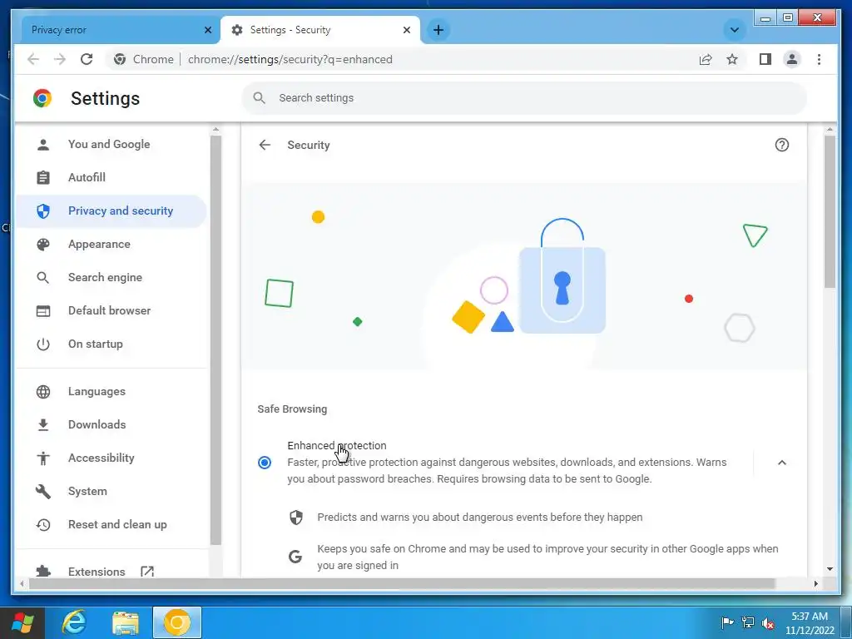The image size is (852, 639).
Task: Select the Enhanced protection radio button
Action: click(x=265, y=463)
